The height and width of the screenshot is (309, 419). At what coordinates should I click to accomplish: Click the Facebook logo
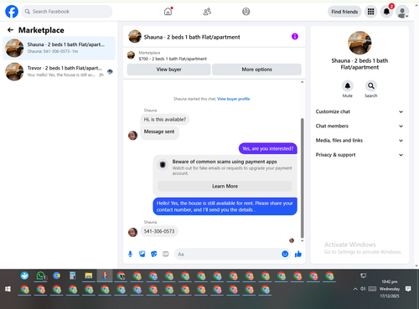12,12
